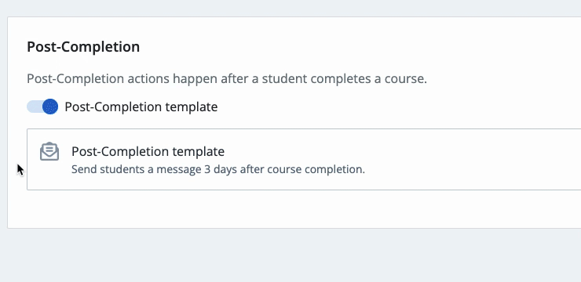
Task: Click "Send students a message 3 days" description
Action: click(154, 170)
